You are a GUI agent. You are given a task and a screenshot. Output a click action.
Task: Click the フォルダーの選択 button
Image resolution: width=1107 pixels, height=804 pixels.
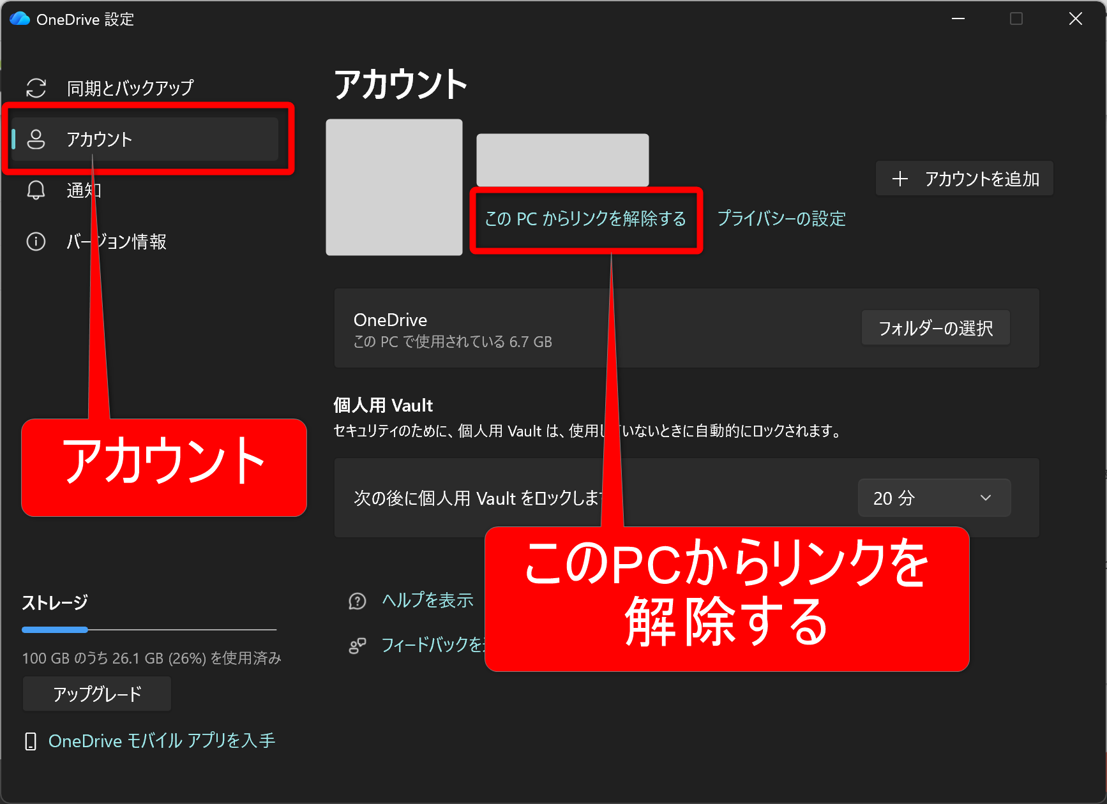tap(935, 328)
